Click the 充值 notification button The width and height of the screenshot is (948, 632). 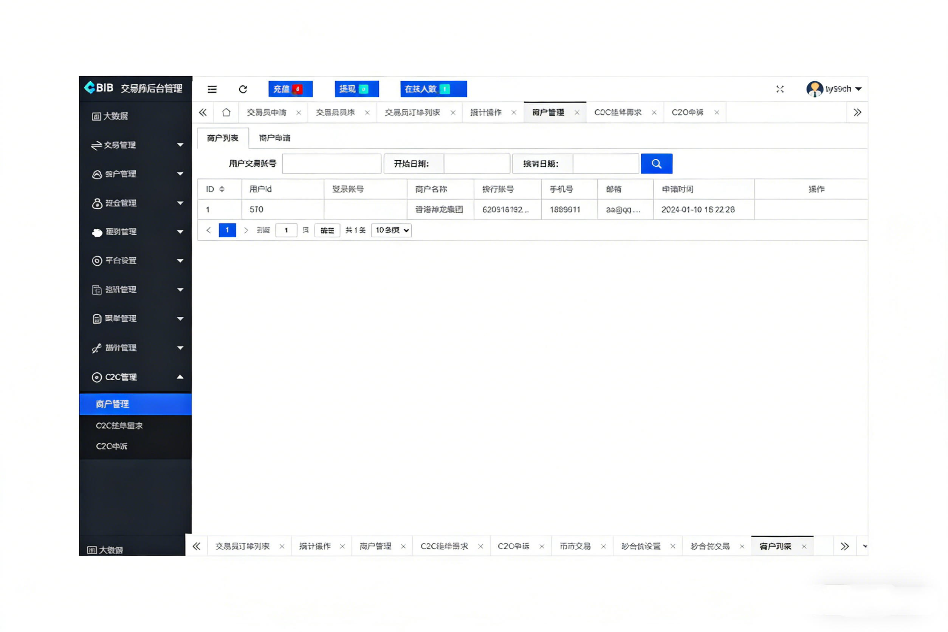click(290, 89)
